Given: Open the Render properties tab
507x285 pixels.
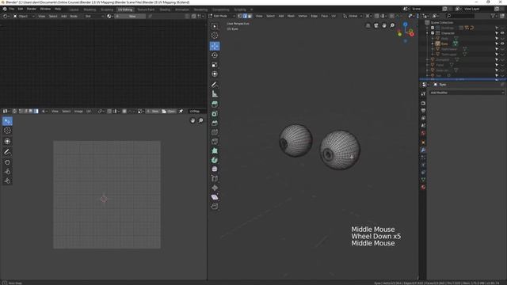Looking at the screenshot, I should coord(423,103).
